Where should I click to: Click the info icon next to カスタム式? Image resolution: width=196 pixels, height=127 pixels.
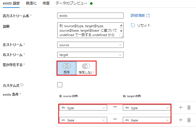coord(22,85)
